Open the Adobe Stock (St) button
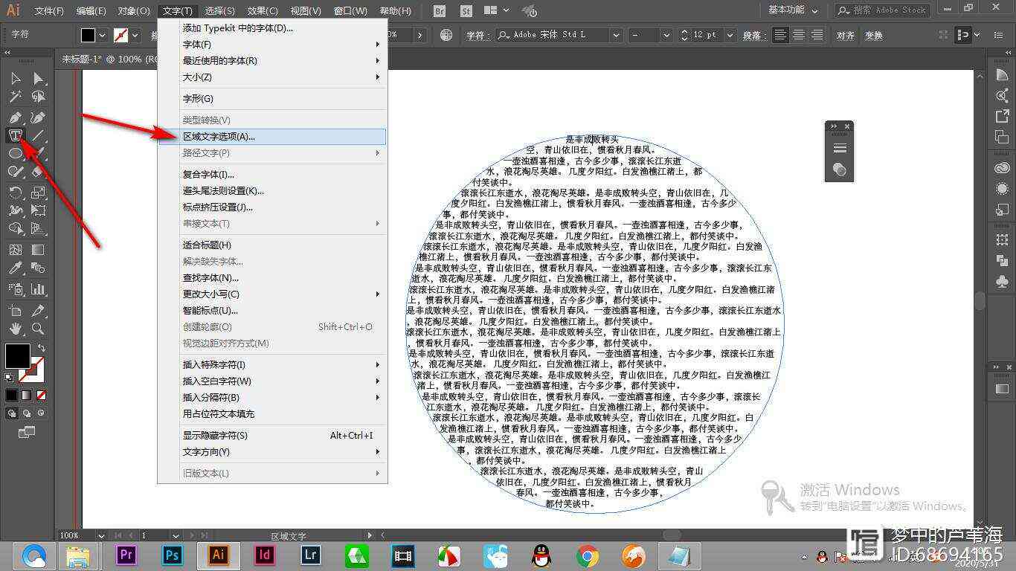 point(466,11)
